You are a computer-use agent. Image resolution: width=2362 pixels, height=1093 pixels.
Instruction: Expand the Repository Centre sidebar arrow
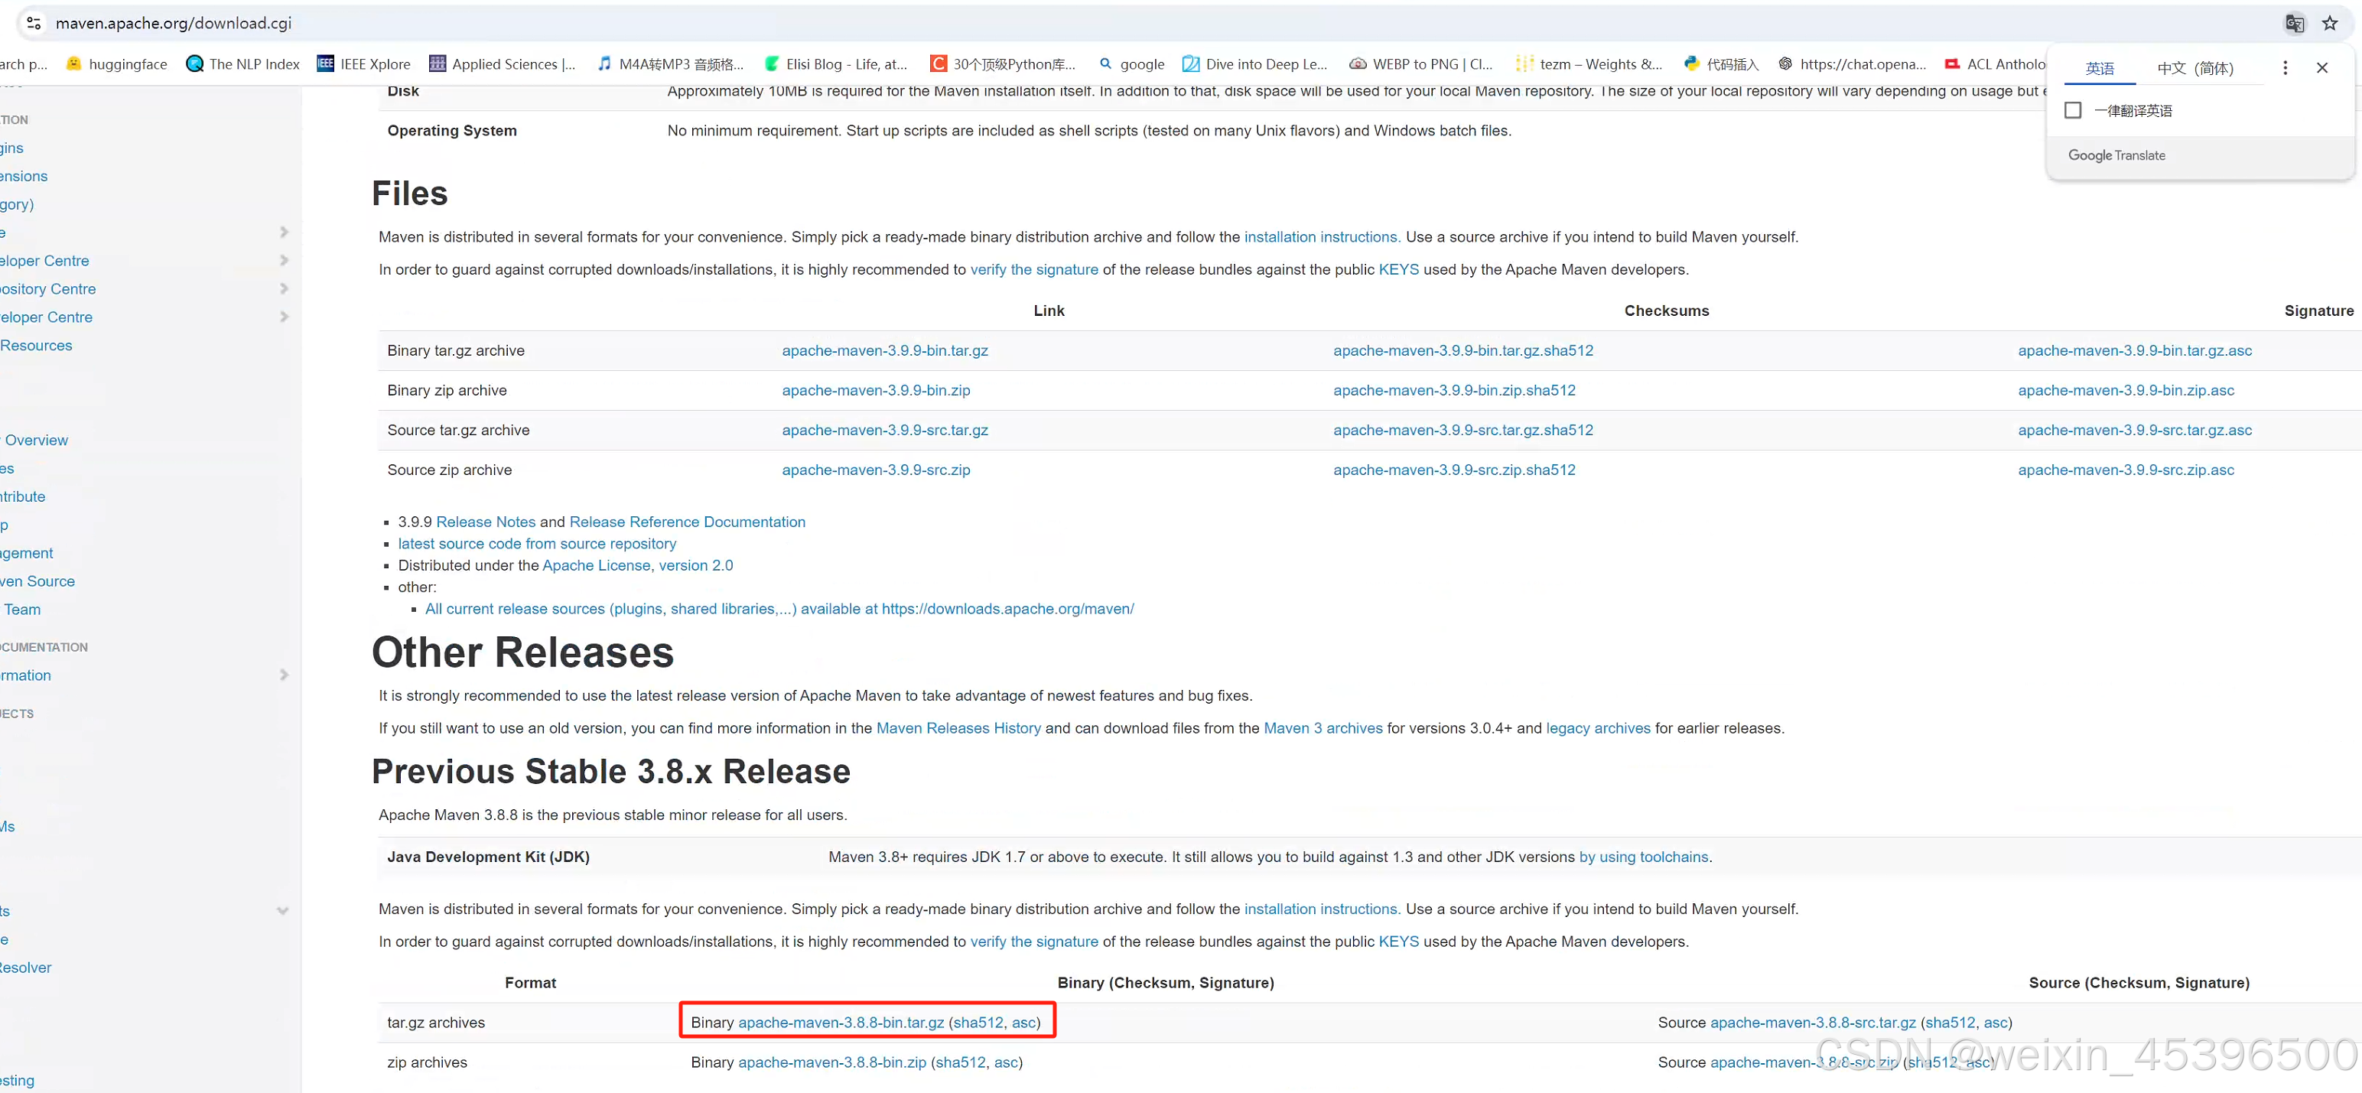pos(283,289)
